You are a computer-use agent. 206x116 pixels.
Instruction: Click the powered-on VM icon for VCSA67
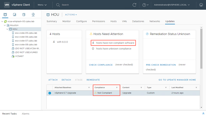point(13,56)
